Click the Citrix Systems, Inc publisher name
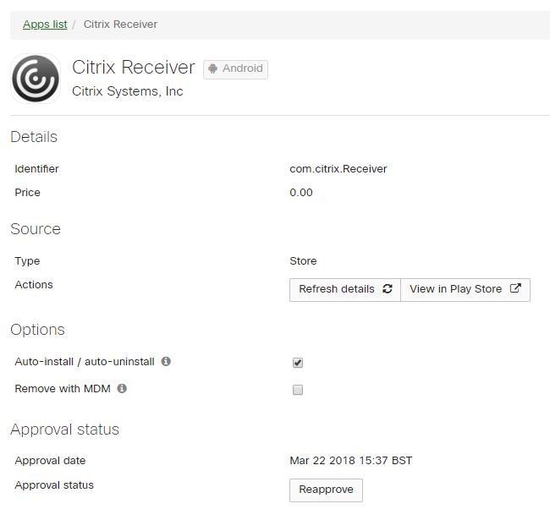This screenshot has height=520, width=550. click(x=128, y=91)
